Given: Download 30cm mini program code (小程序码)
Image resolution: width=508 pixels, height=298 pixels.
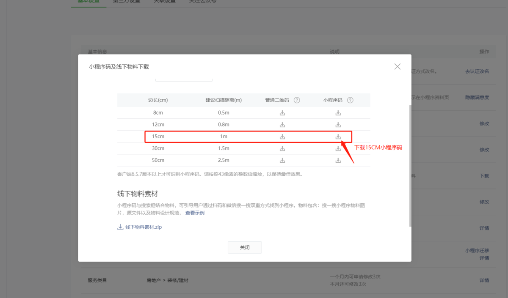Looking at the screenshot, I should [x=338, y=148].
